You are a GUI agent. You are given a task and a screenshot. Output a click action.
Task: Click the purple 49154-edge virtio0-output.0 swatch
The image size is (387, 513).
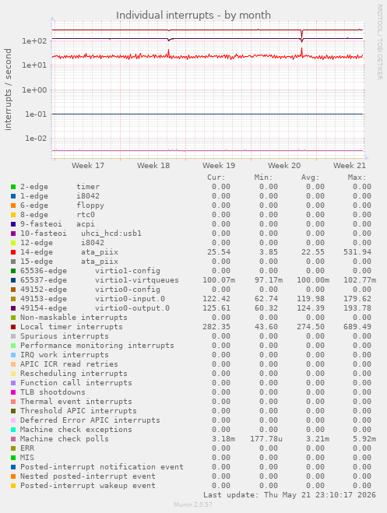pyautogui.click(x=13, y=308)
